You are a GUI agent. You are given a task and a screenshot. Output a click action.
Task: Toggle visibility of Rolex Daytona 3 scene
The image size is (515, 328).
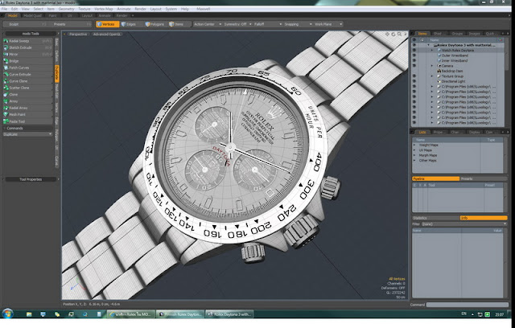pyautogui.click(x=414, y=45)
